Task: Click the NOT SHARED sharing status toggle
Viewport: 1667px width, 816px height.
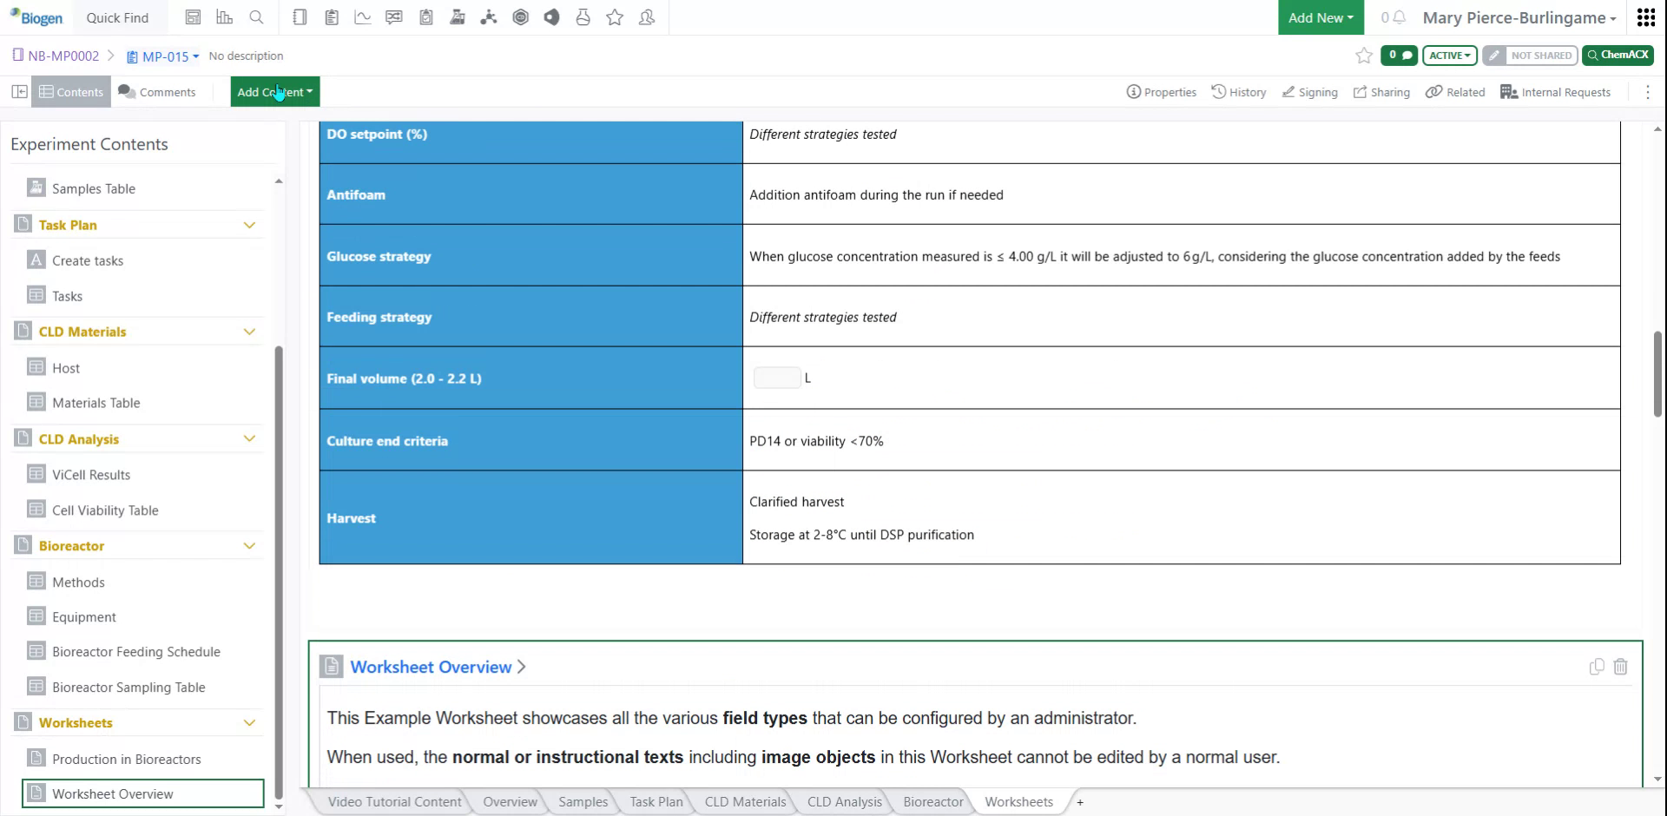Action: point(1530,55)
